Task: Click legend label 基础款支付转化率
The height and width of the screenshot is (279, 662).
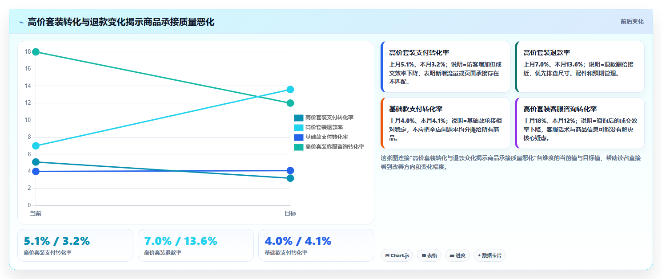Action: pos(327,137)
